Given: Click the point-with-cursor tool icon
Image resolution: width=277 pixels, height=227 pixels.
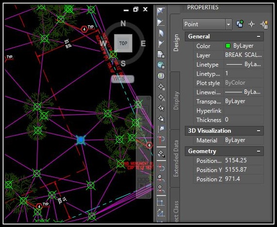Looking at the screenshot, I should click(161, 107).
